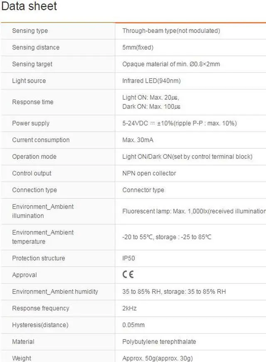Select the "Operation mode" label
266x362 pixels.
34,156
